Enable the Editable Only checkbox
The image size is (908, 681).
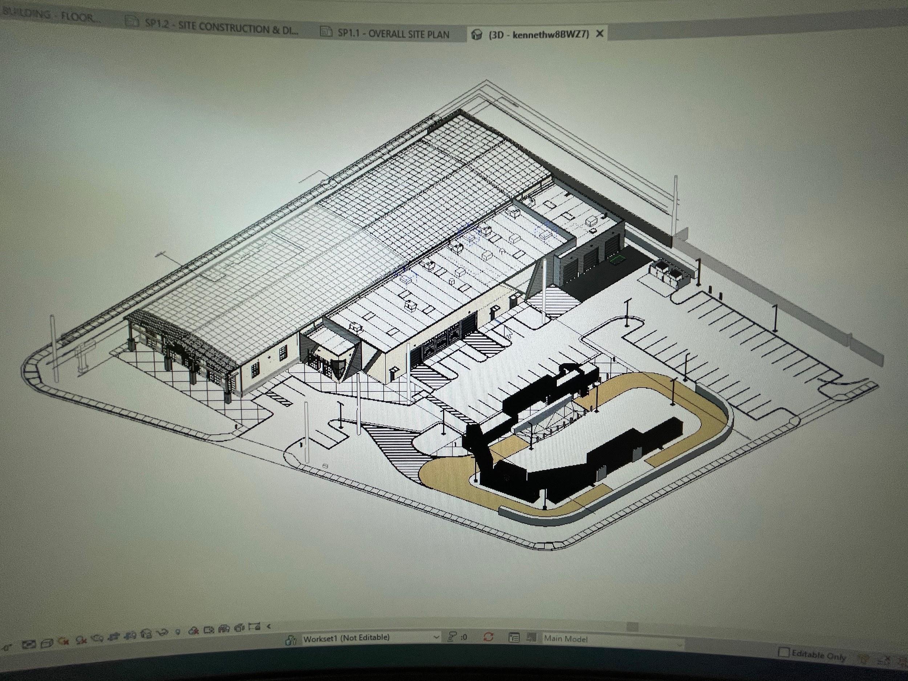784,652
